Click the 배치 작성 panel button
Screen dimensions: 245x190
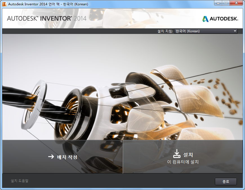[62, 157]
